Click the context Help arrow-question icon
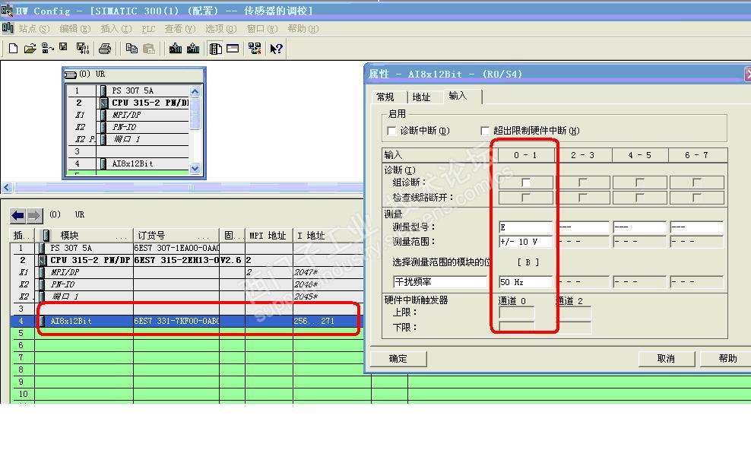This screenshot has width=751, height=463. 276,49
